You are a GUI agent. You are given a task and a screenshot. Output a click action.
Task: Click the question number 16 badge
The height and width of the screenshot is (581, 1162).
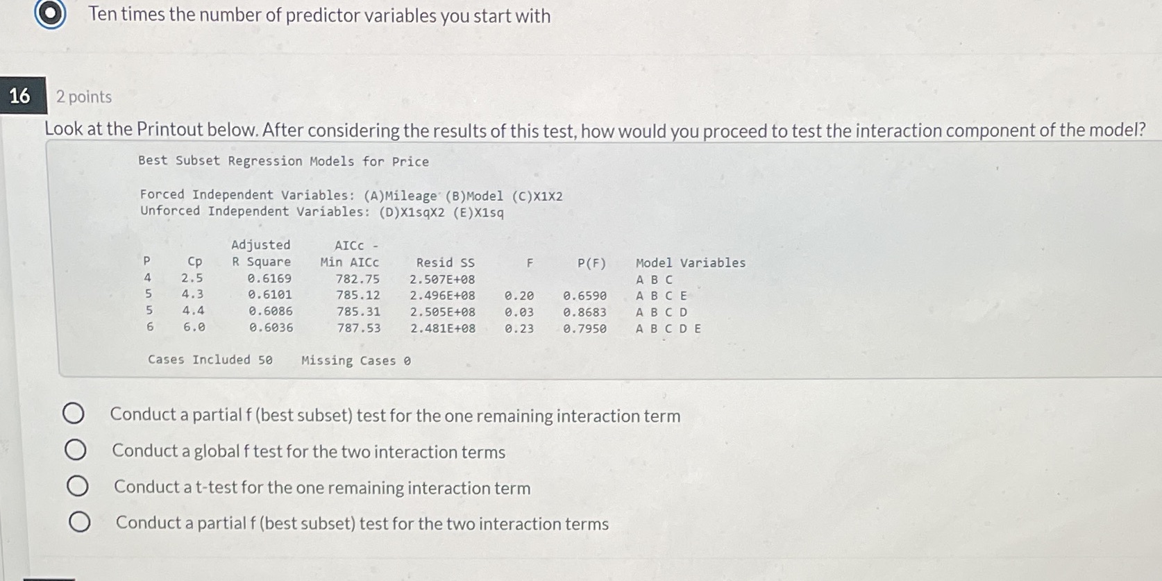click(x=19, y=96)
